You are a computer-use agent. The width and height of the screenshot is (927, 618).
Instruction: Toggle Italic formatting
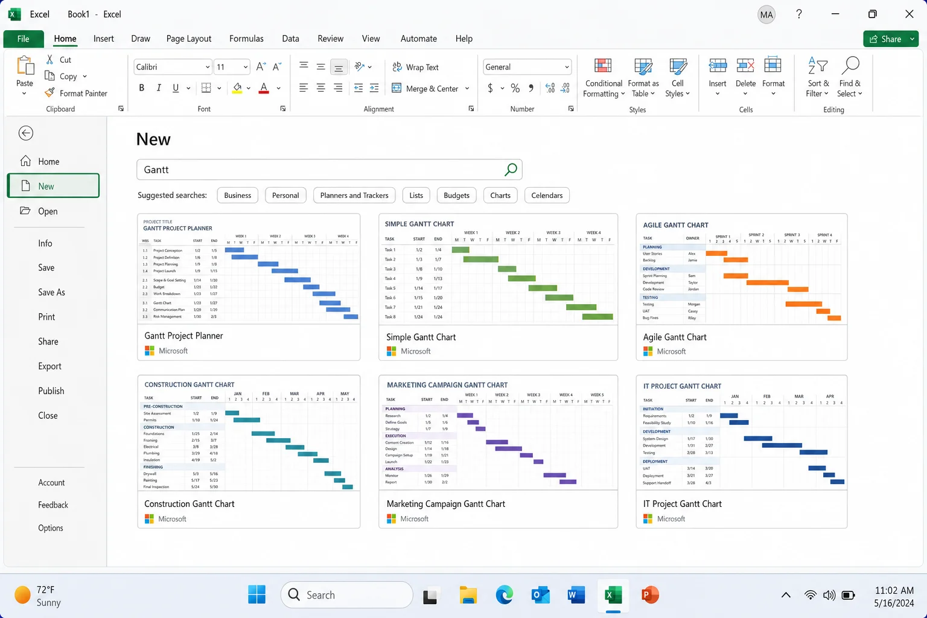(x=159, y=88)
